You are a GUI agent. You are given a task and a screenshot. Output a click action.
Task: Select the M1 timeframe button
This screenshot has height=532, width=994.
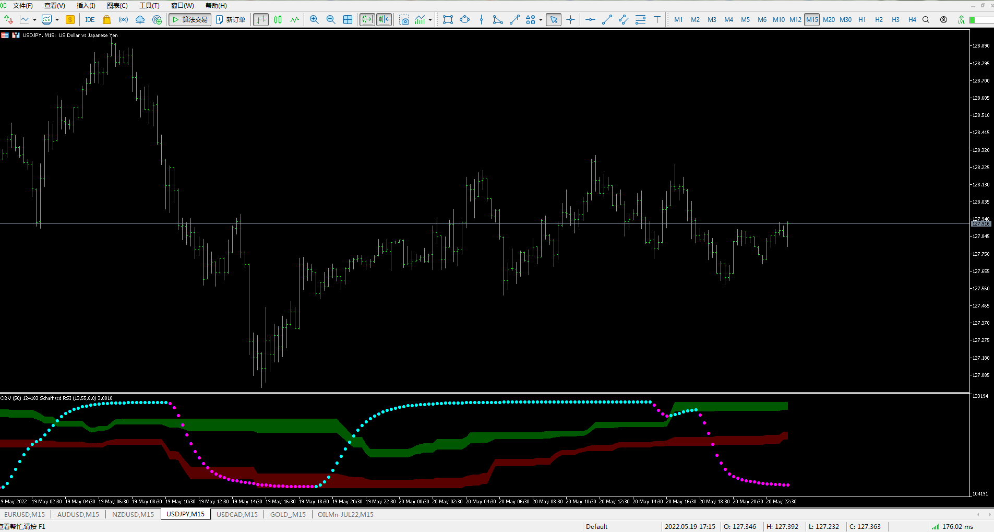pos(678,20)
